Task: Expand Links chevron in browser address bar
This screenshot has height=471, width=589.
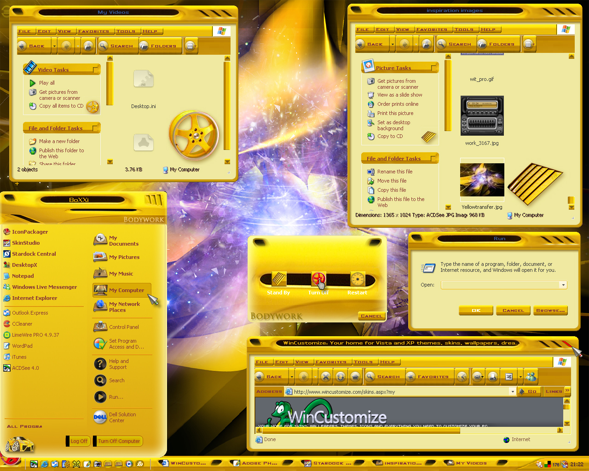Action: pos(567,391)
